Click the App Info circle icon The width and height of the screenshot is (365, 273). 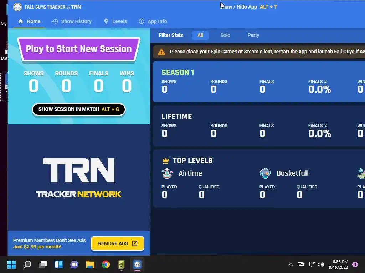pos(141,21)
